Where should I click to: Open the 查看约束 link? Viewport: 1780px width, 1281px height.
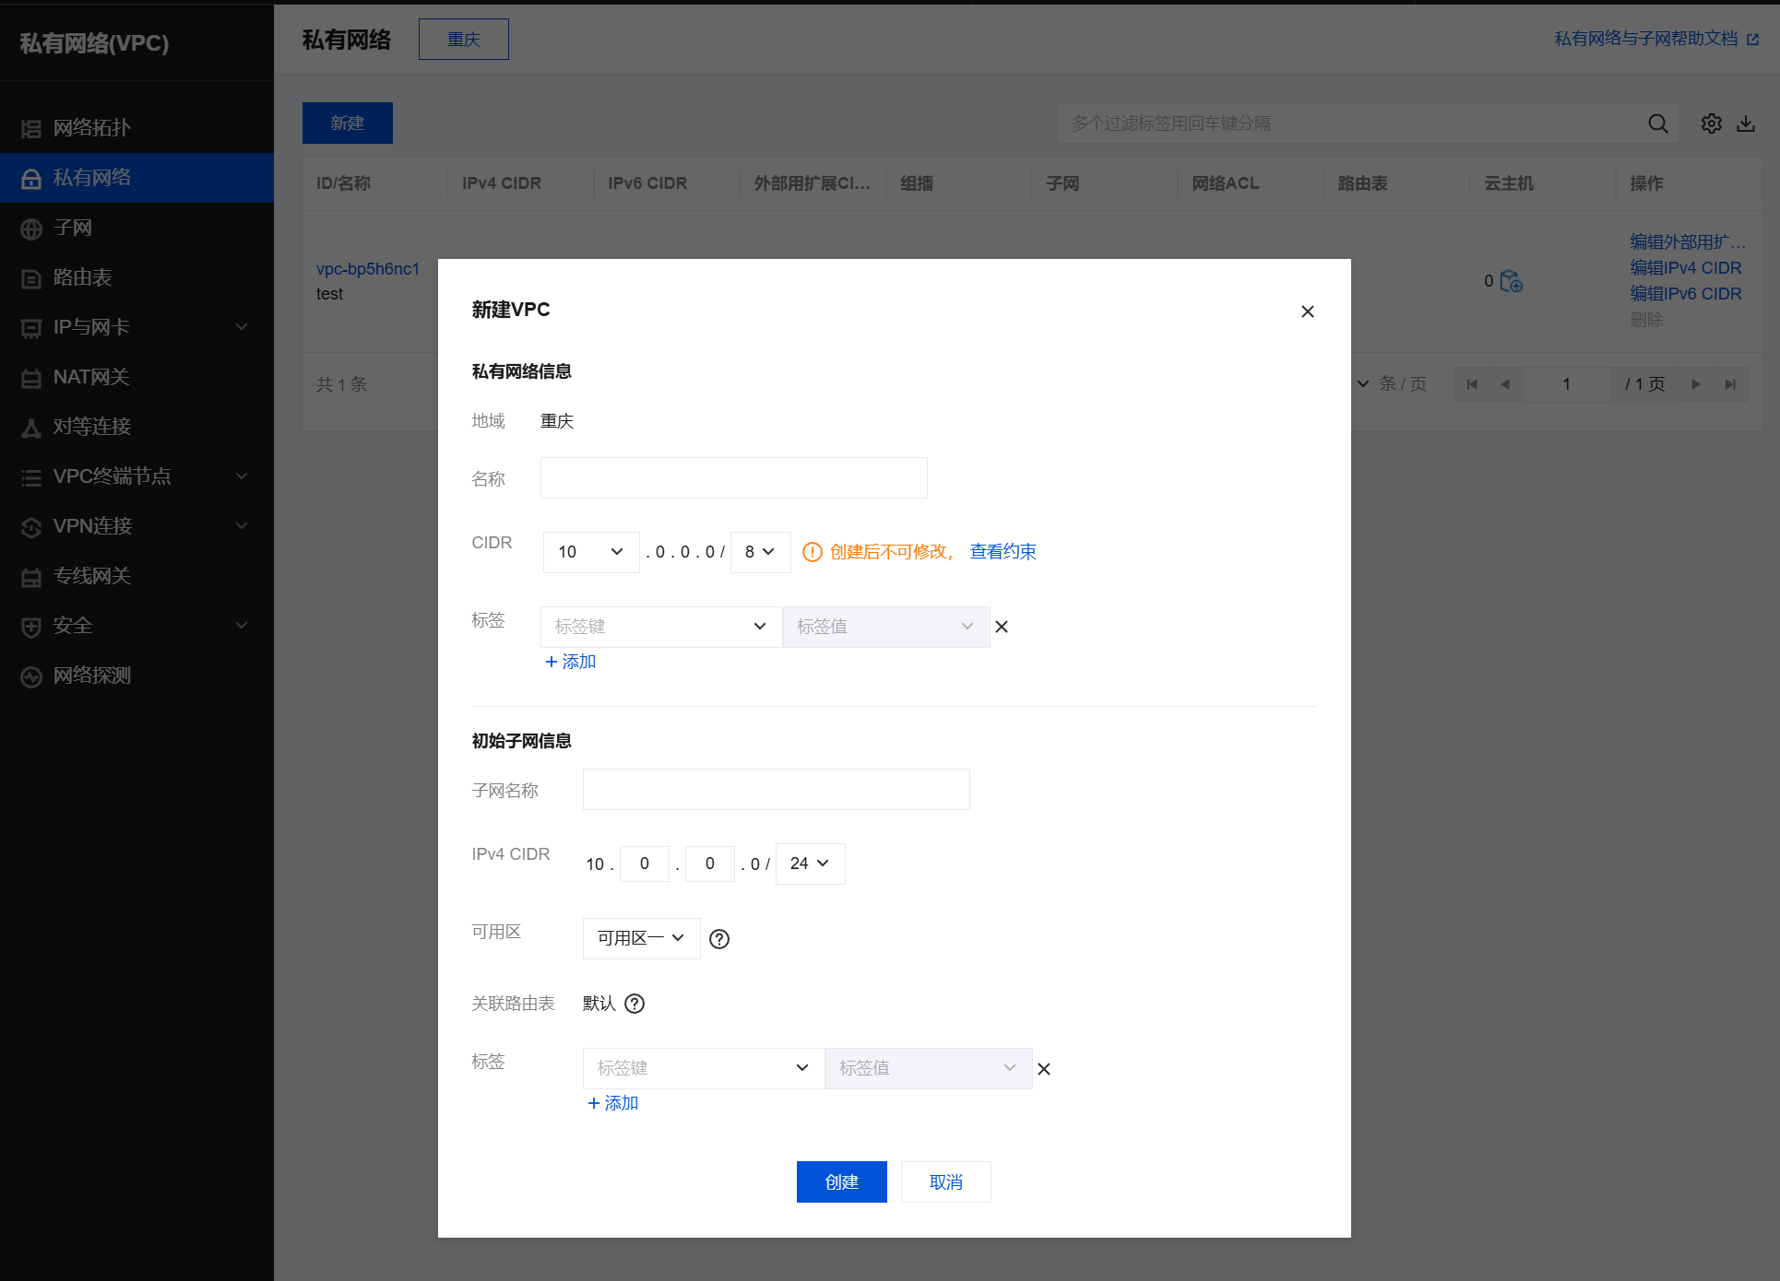click(x=1003, y=552)
